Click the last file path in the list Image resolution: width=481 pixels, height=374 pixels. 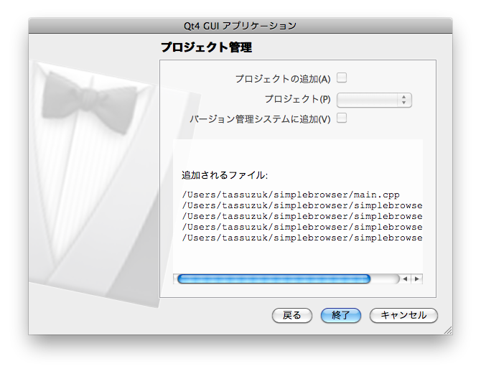pos(302,238)
